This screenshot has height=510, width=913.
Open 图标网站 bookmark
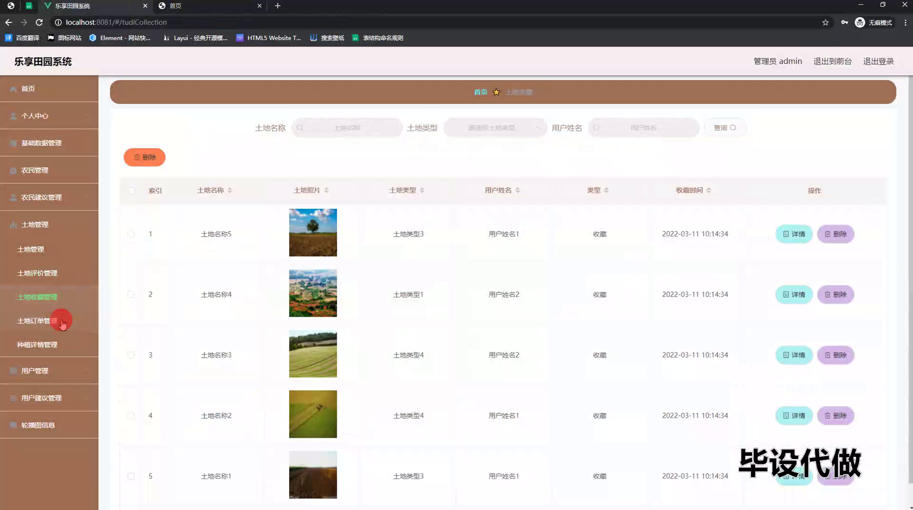[x=64, y=38]
